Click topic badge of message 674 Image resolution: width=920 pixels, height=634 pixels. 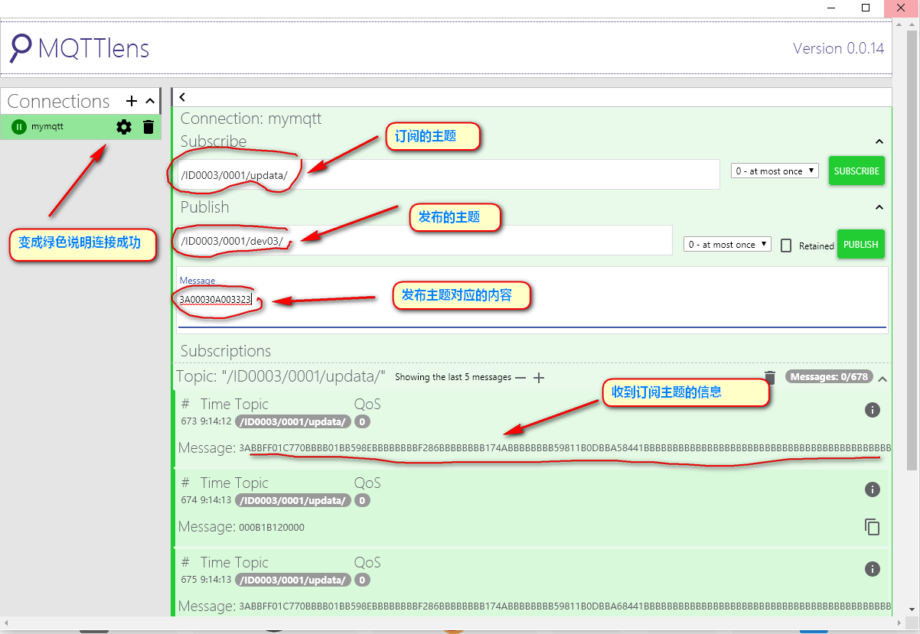pos(293,501)
